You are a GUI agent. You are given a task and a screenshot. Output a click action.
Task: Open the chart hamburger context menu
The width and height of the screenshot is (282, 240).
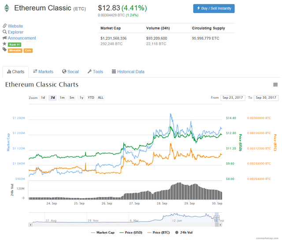pyautogui.click(x=275, y=84)
